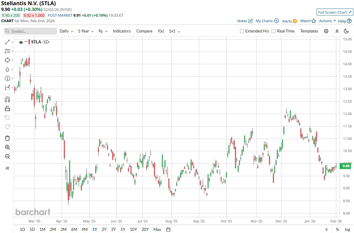The width and height of the screenshot is (354, 233).
Task: Select the 10Y range
Action: pos(134,229)
